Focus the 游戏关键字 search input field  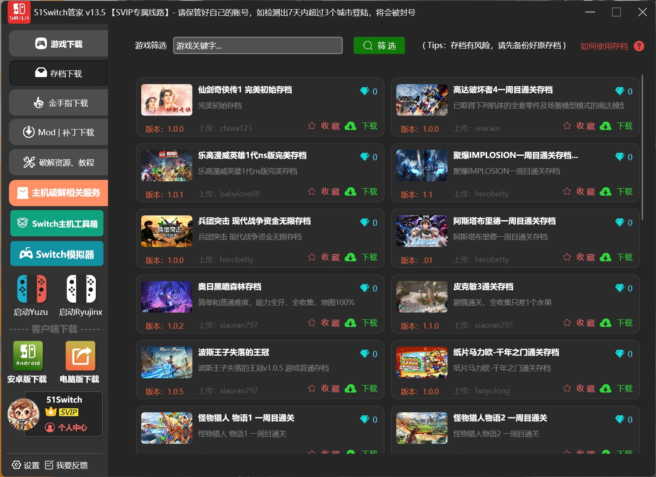click(258, 46)
